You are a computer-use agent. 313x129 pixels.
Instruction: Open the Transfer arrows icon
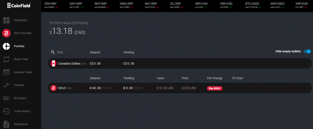point(6,85)
